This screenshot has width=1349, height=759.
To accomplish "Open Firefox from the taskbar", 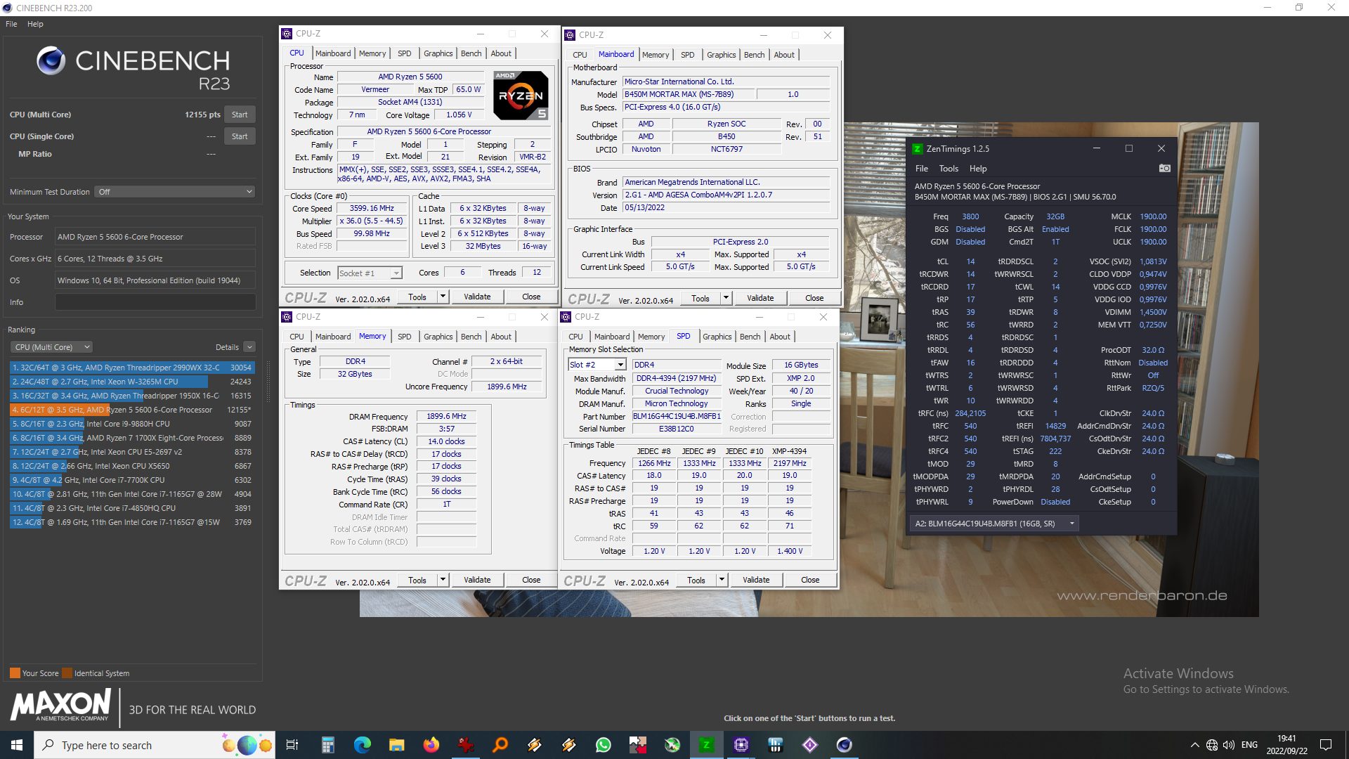I will coord(431,745).
